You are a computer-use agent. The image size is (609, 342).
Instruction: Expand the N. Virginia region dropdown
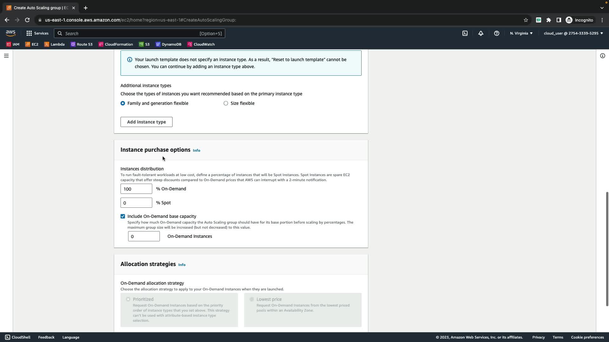tap(521, 33)
